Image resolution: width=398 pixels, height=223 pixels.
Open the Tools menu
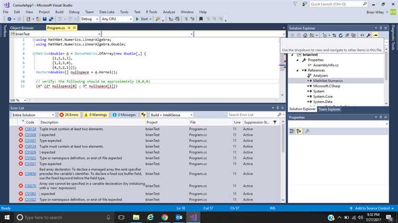(124, 12)
